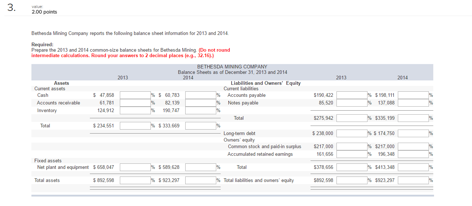Click Accounts payable 2013 percent input
This screenshot has height=206, width=472.
pos(352,95)
